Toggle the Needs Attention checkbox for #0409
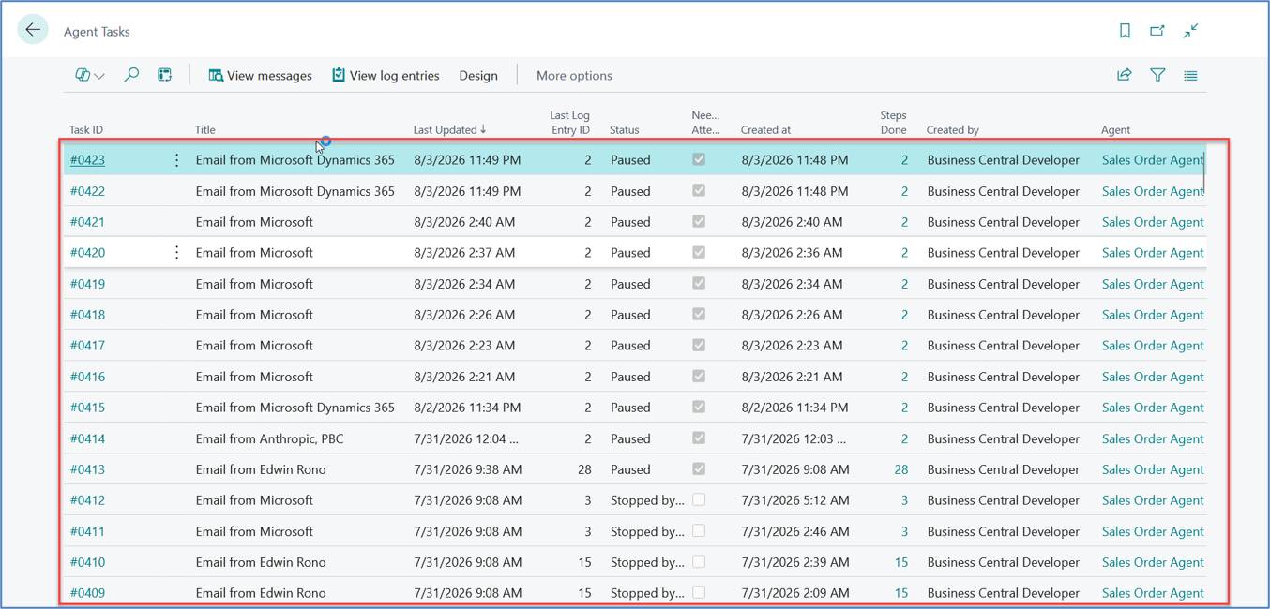Screen dimensions: 1270x609 699,592
